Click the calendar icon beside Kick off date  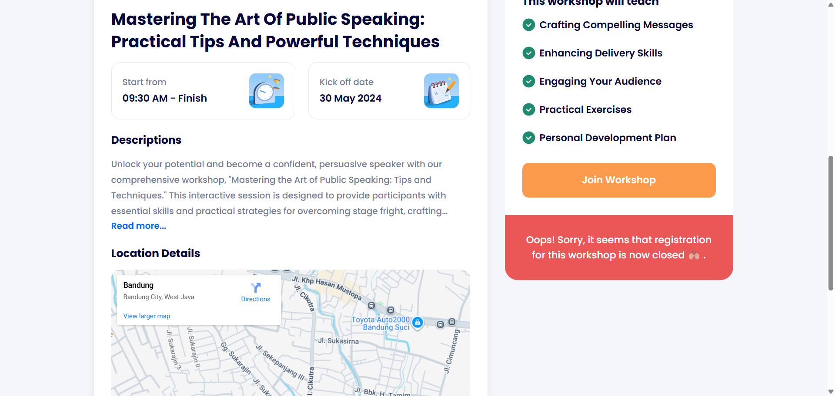tap(441, 91)
